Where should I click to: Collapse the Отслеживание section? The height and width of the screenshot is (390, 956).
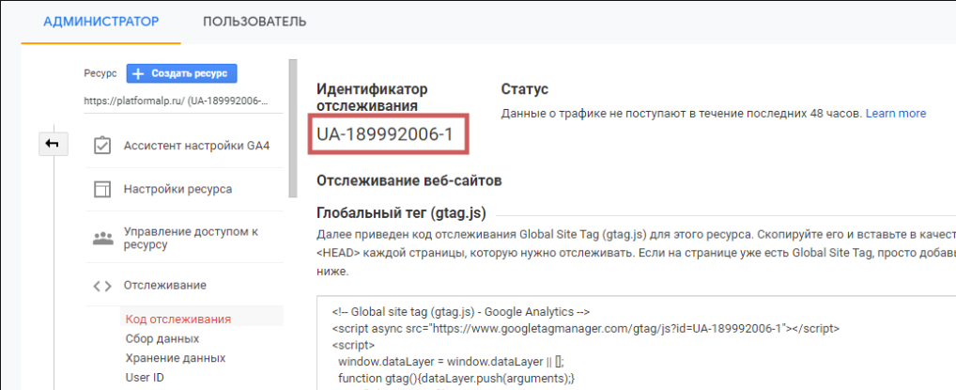tap(165, 285)
